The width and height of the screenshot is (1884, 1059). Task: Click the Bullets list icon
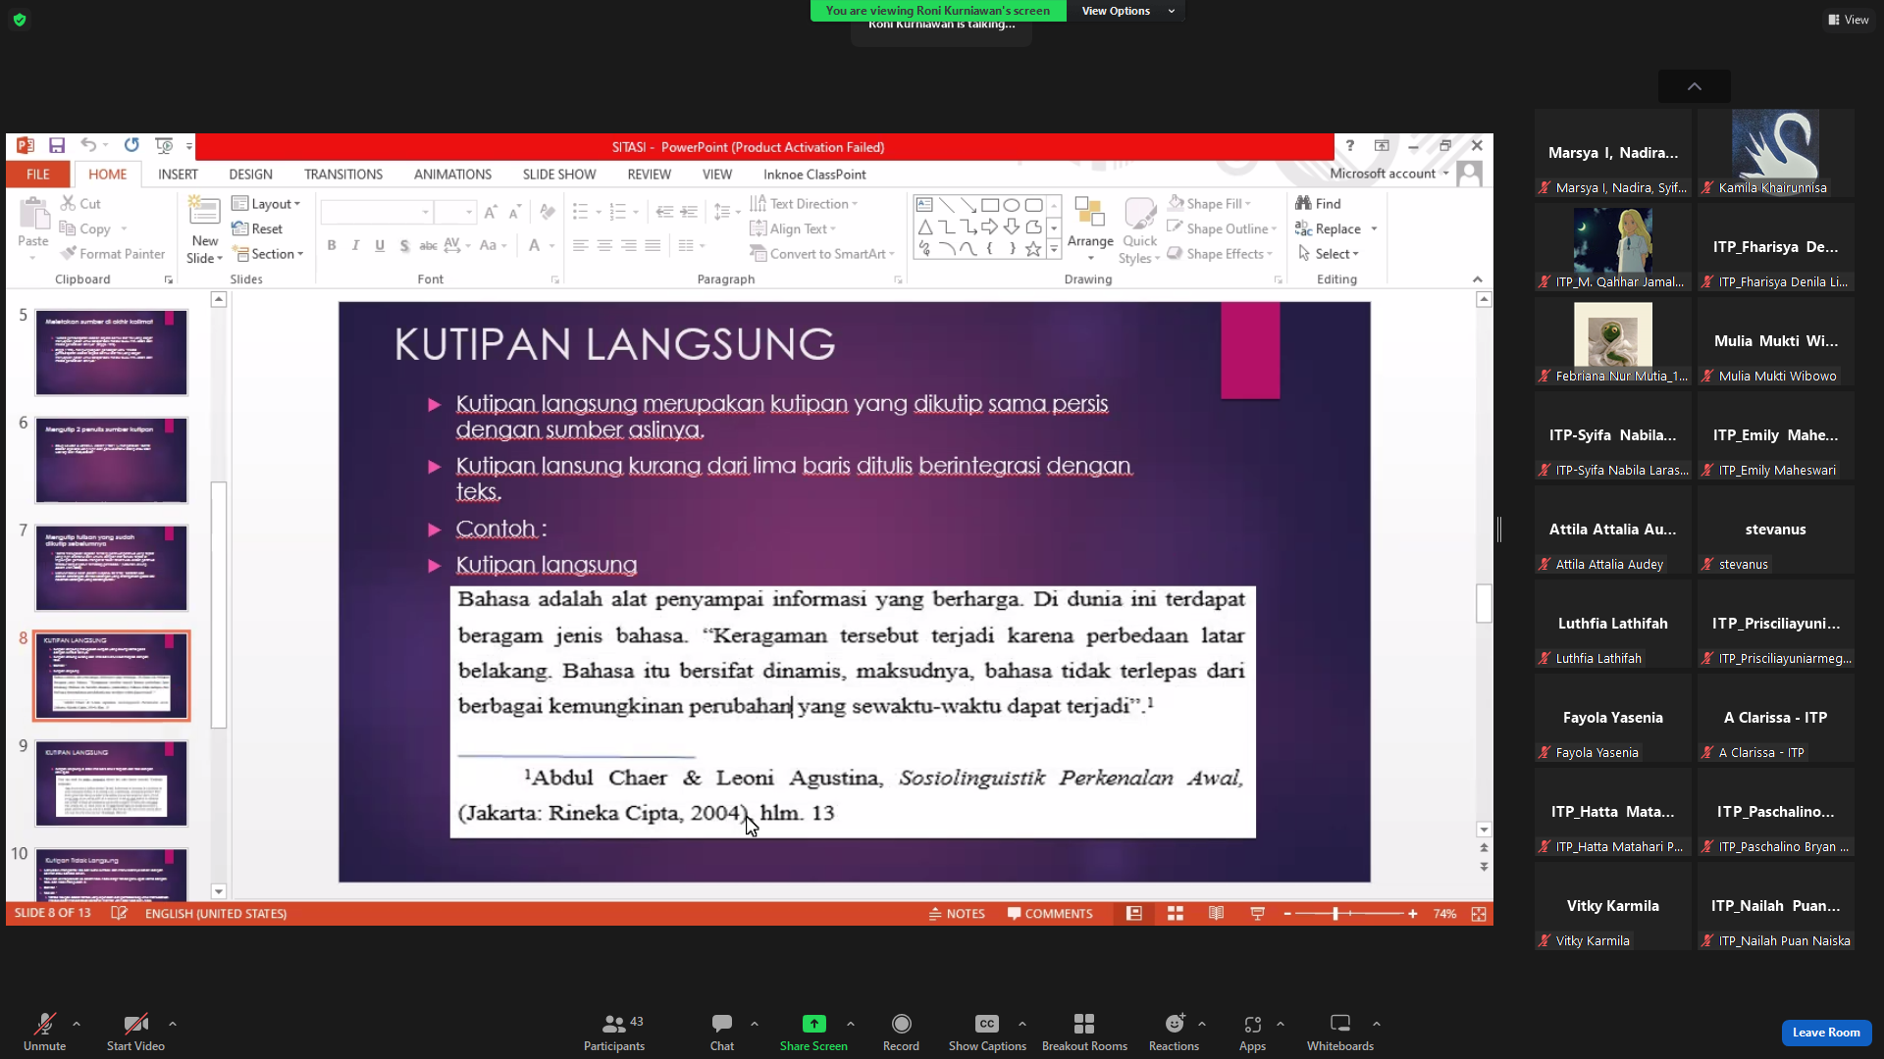[x=580, y=212]
